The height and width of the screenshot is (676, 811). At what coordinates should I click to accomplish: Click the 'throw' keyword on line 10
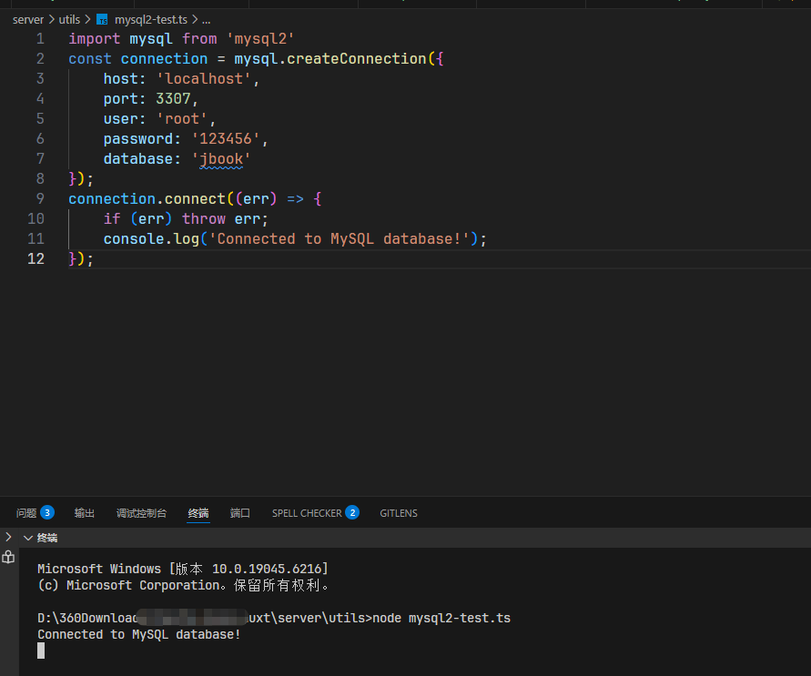pos(203,218)
